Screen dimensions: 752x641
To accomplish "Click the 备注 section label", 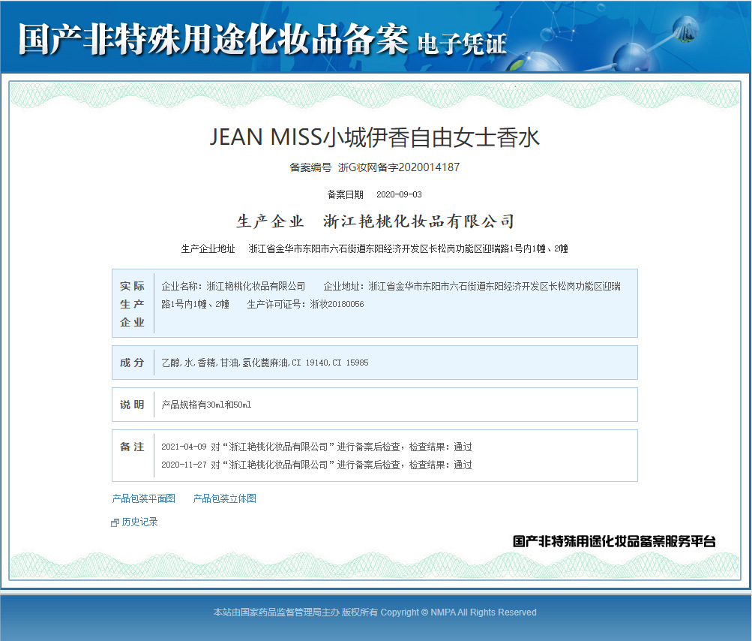I will click(133, 447).
